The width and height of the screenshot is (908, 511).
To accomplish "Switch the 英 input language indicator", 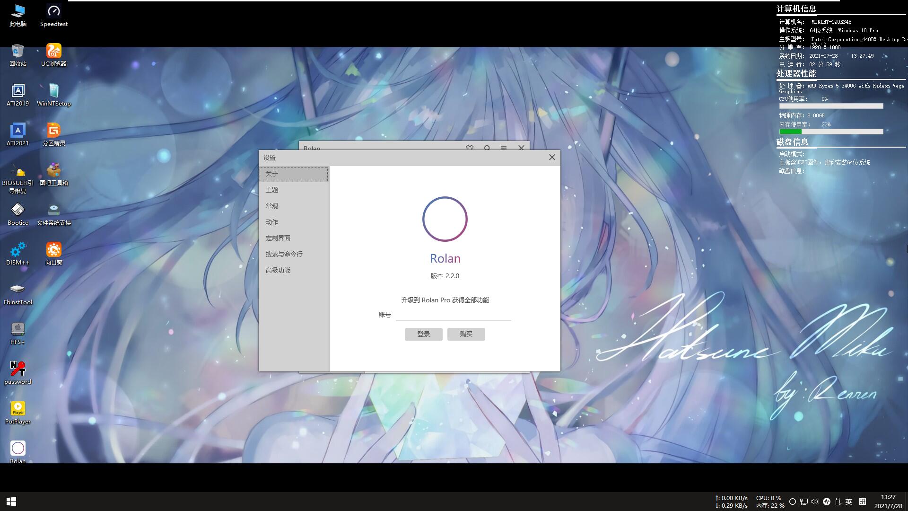I will (849, 502).
